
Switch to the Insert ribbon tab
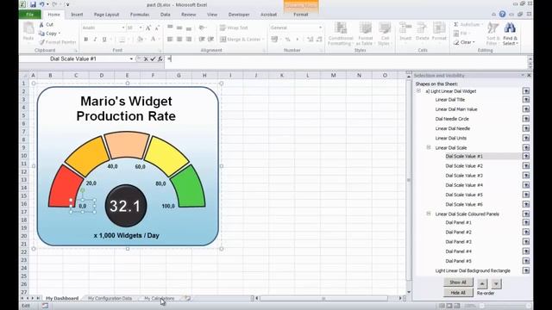pyautogui.click(x=77, y=15)
